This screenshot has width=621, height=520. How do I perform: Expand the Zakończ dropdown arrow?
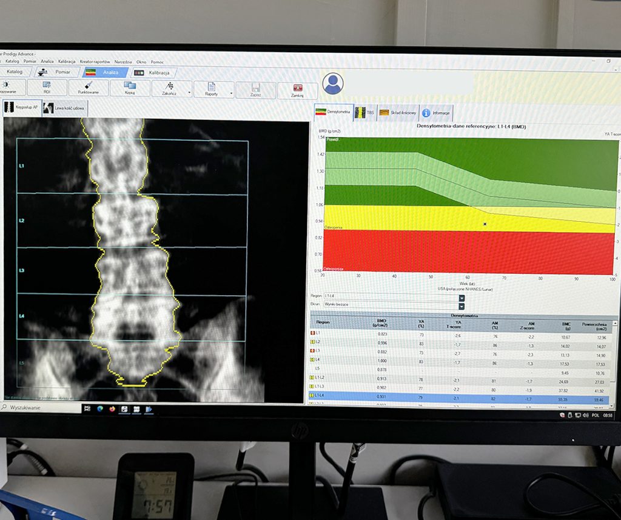(x=190, y=93)
